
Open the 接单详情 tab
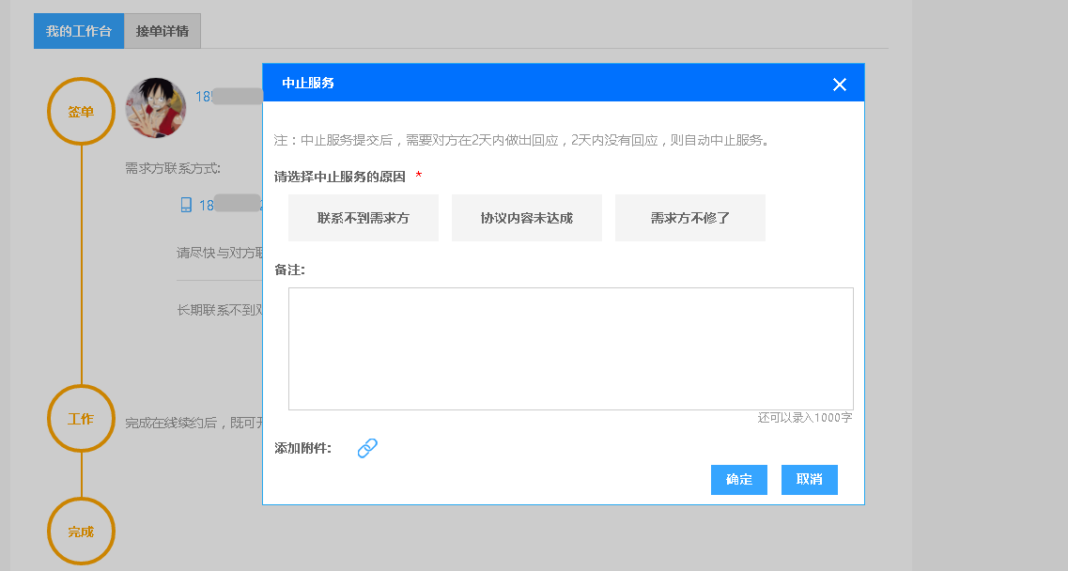(163, 32)
